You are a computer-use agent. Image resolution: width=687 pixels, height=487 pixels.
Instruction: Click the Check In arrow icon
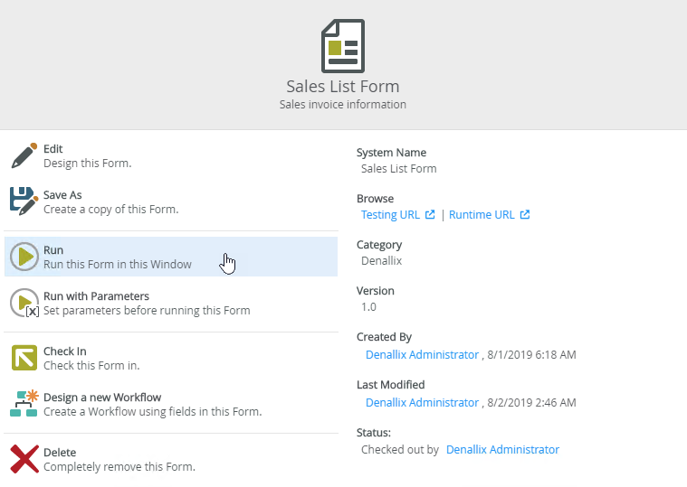point(24,358)
